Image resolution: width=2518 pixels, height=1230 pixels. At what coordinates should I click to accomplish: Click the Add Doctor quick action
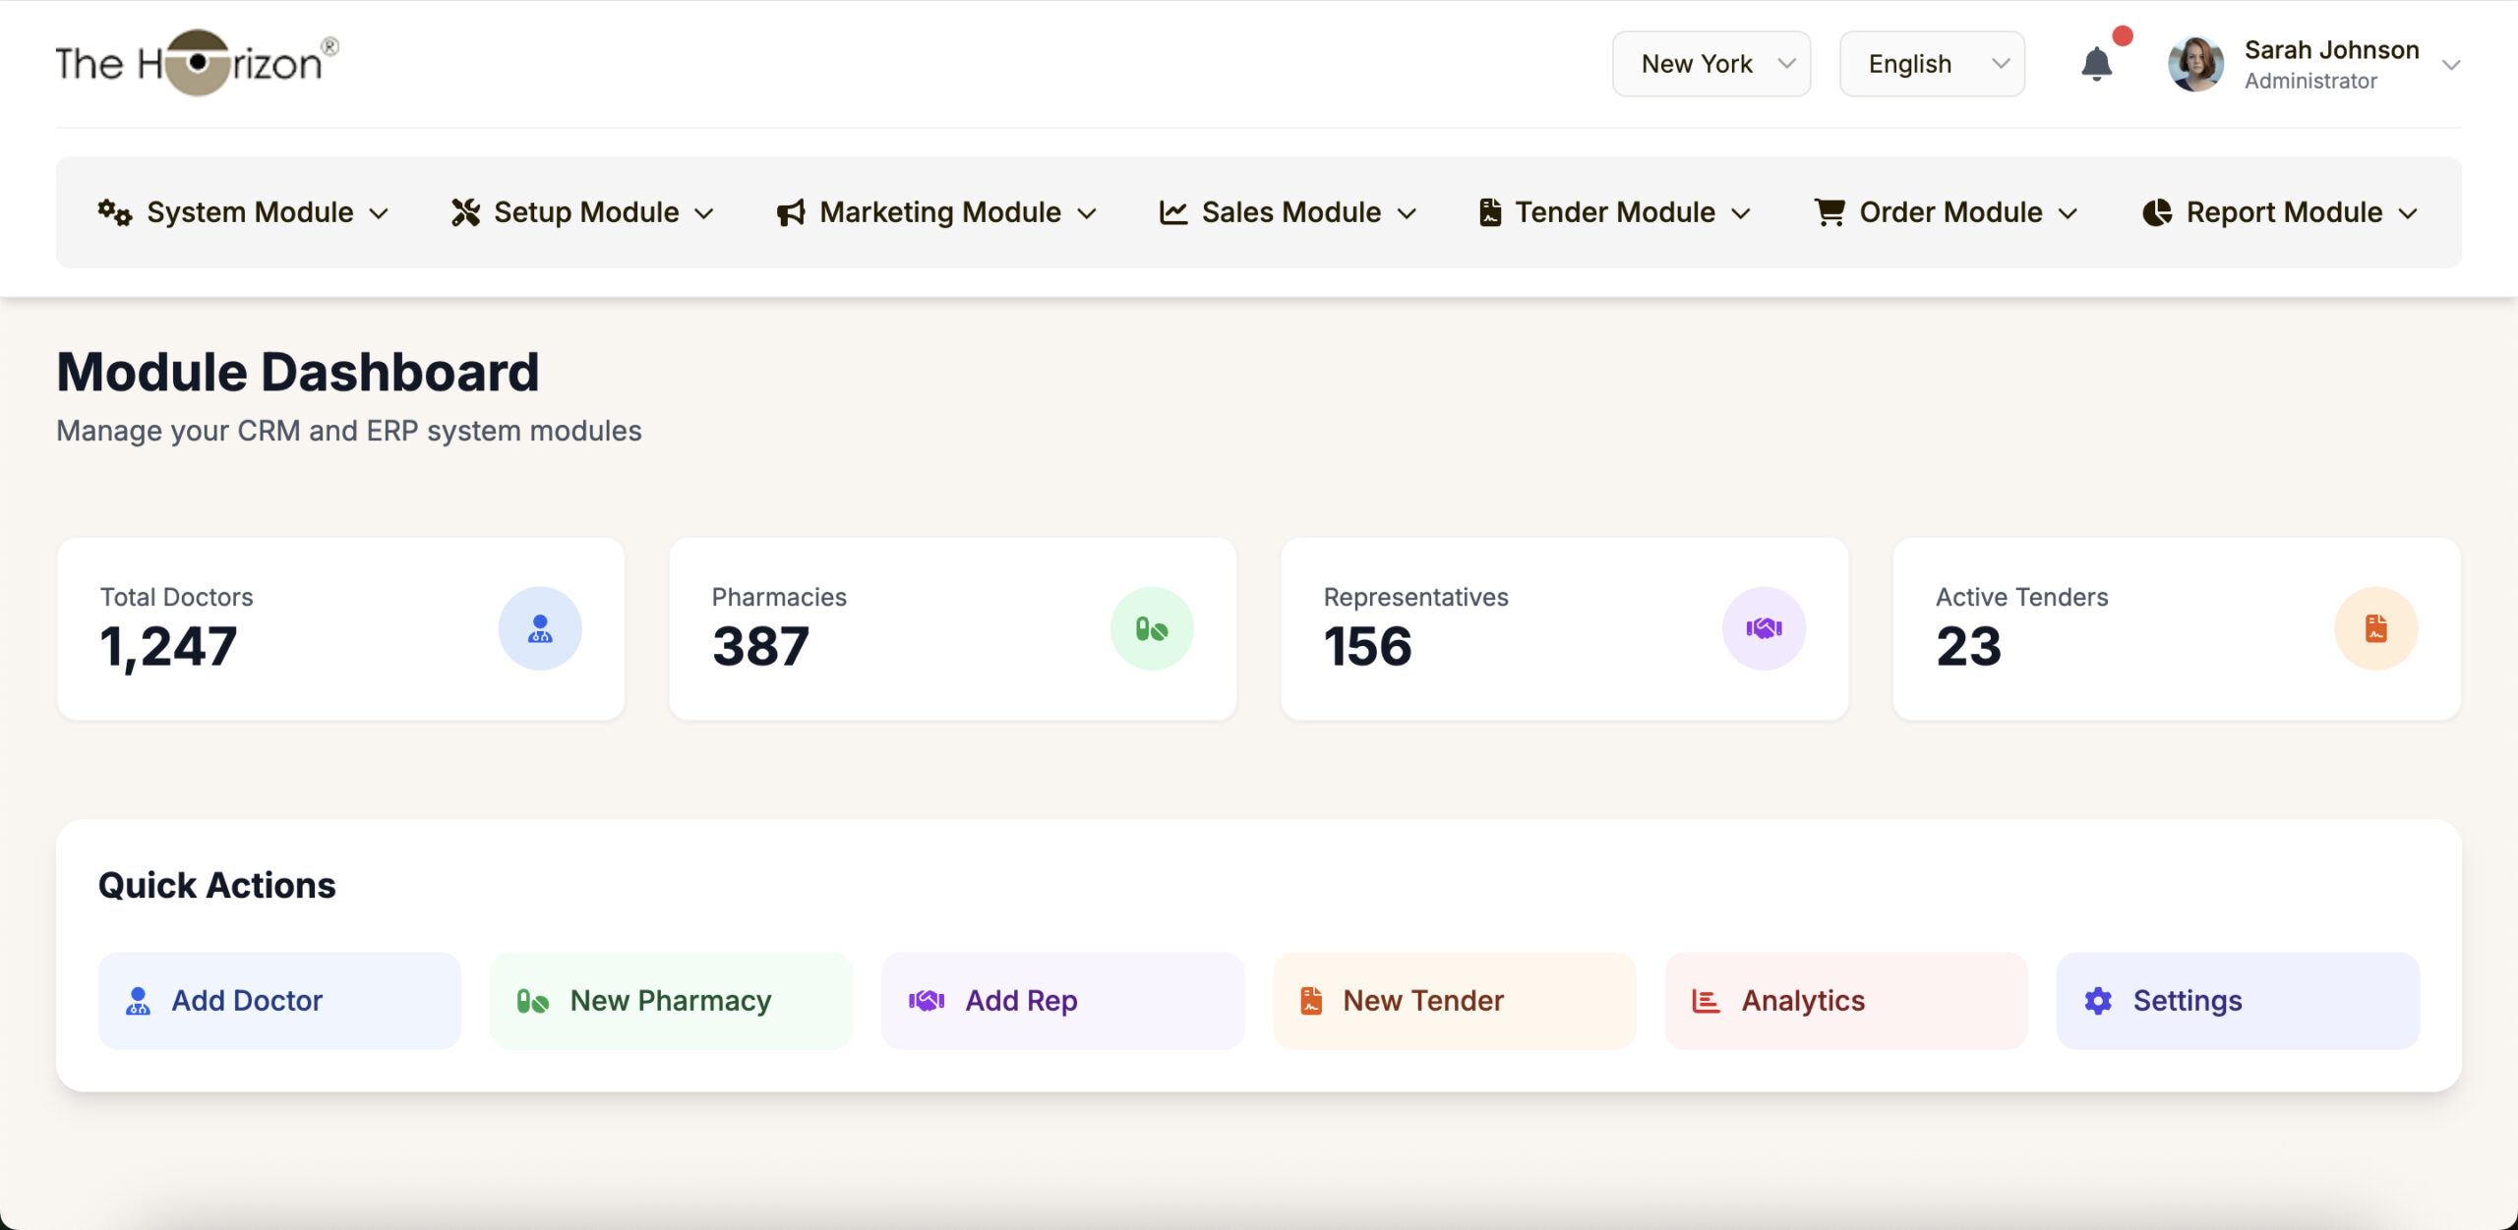coord(279,1001)
